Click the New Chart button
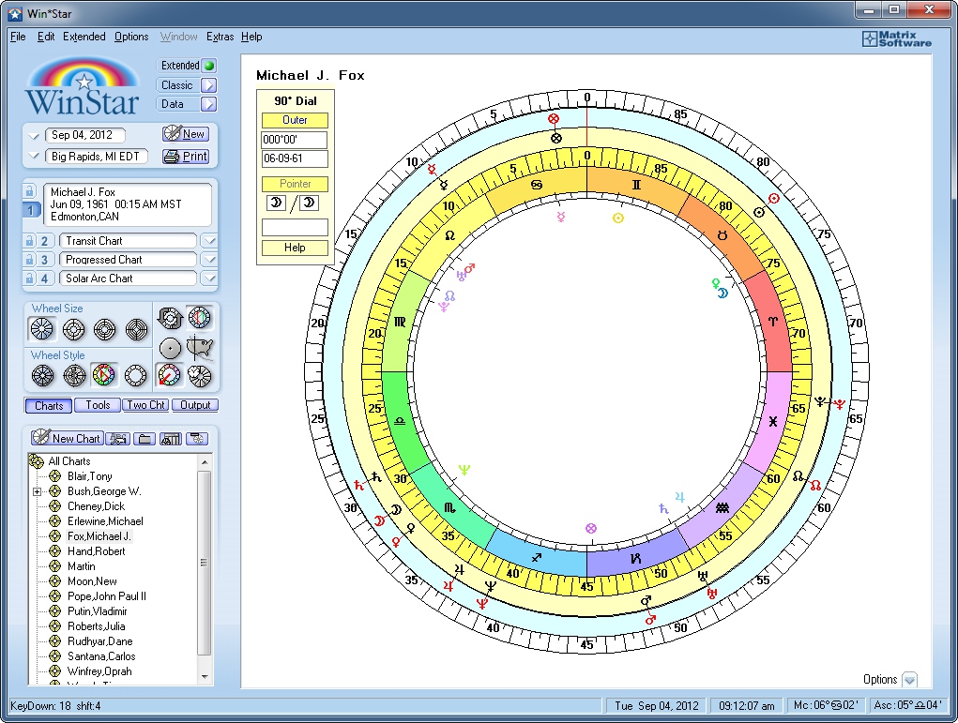 coord(67,438)
